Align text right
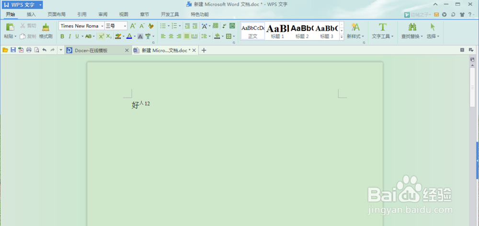Viewport: 479px width, 226px height. pyautogui.click(x=179, y=36)
